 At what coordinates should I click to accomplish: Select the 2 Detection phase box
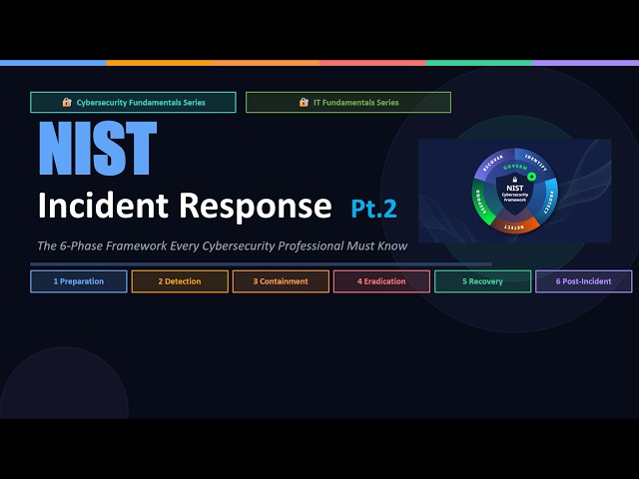[x=180, y=281]
